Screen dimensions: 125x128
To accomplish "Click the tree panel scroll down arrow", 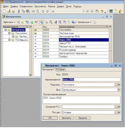I will (x=30, y=75).
